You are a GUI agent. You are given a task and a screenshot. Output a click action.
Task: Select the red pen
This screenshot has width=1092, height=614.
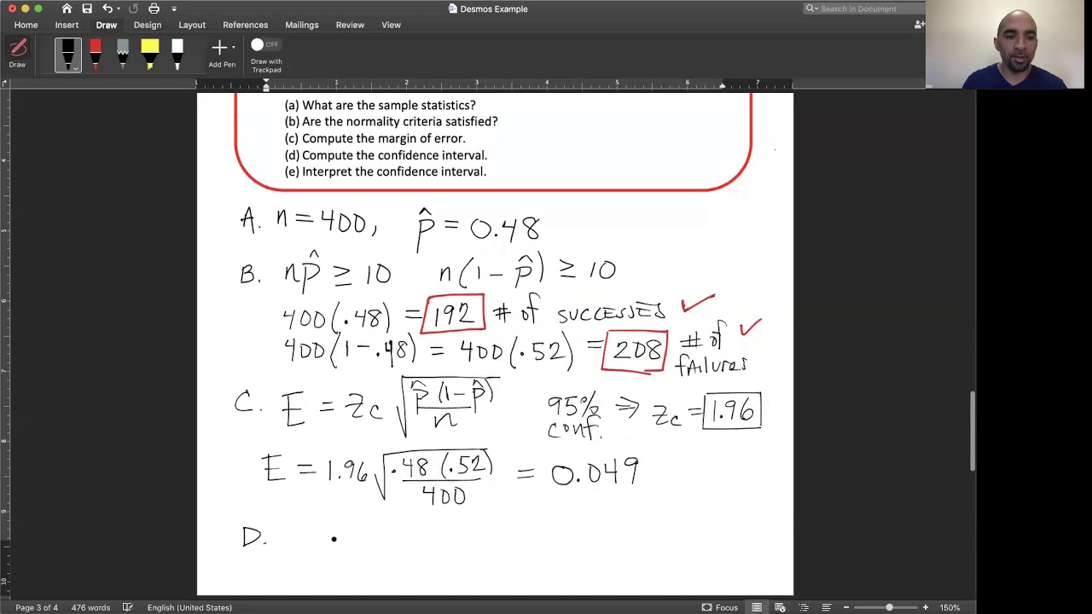[x=95, y=55]
